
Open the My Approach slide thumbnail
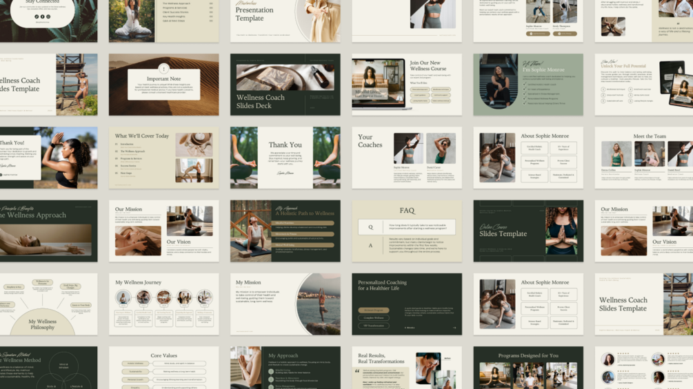pos(285,368)
